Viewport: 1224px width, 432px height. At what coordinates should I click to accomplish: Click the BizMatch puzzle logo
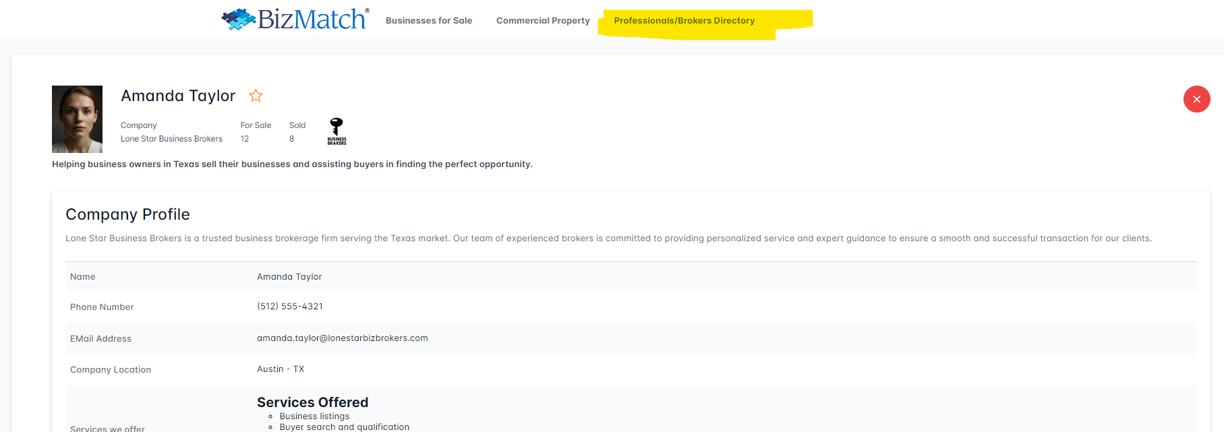[x=295, y=19]
